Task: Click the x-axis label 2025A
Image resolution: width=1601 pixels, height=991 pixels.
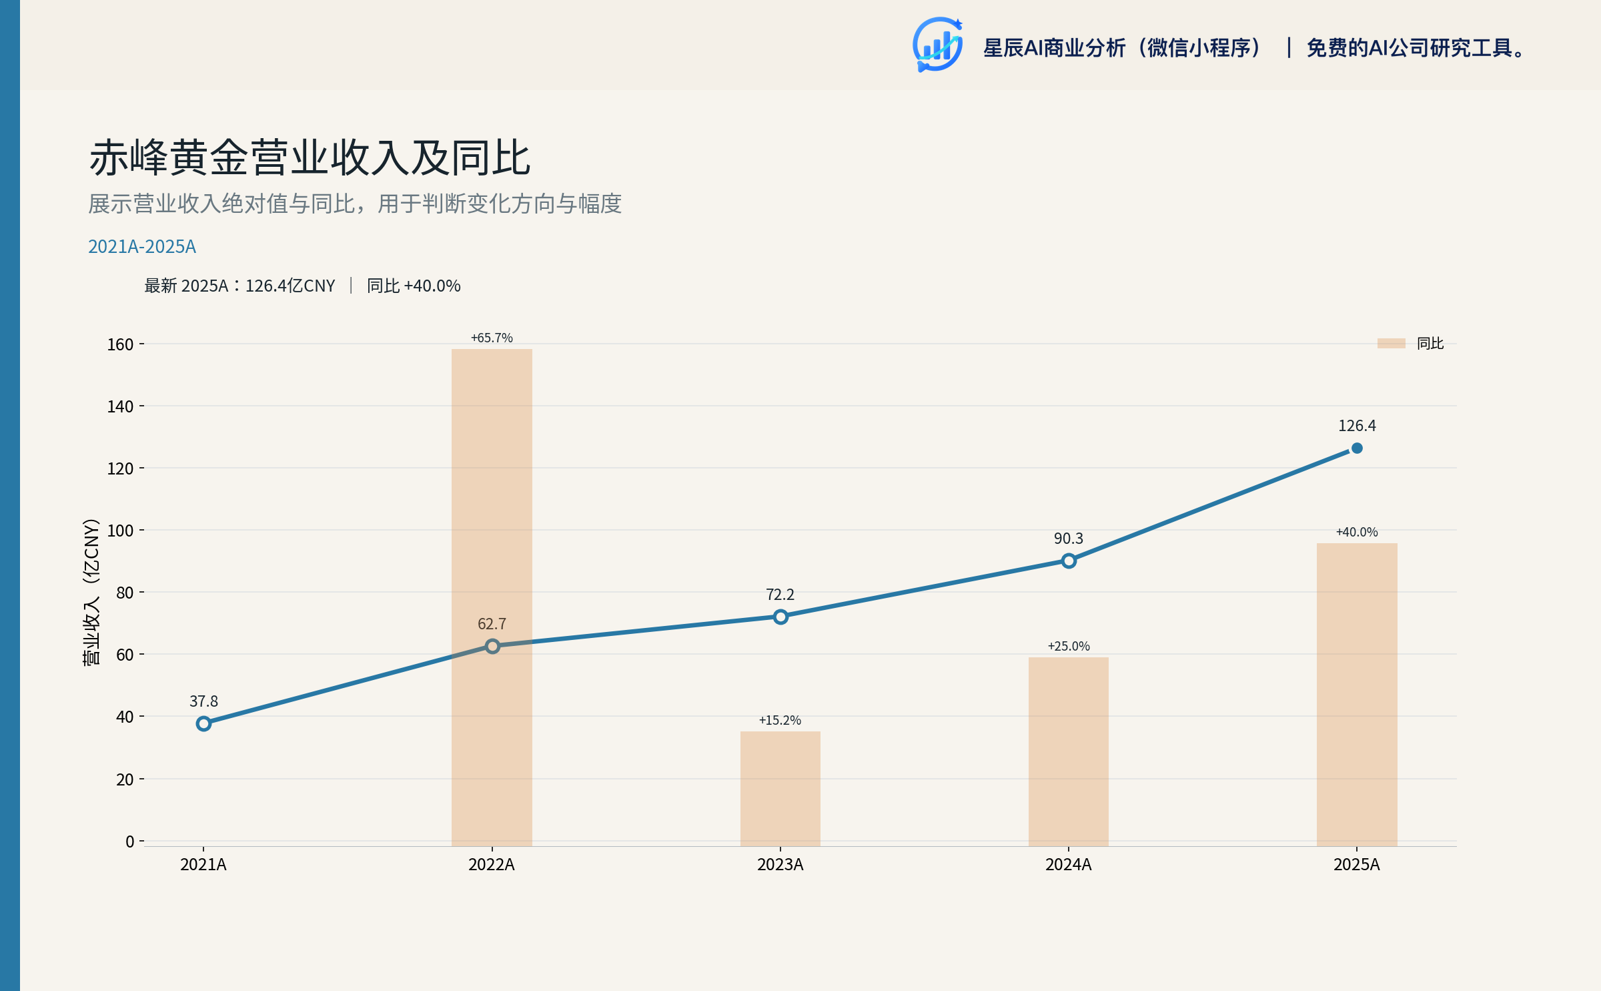Action: 1357,865
